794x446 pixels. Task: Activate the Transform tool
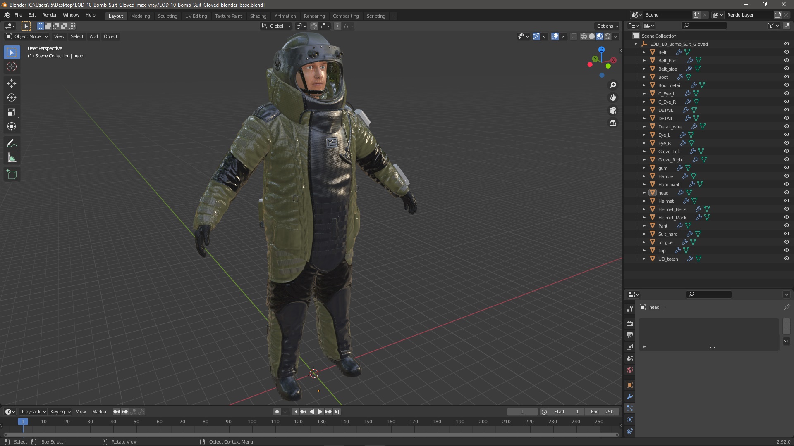(x=12, y=127)
